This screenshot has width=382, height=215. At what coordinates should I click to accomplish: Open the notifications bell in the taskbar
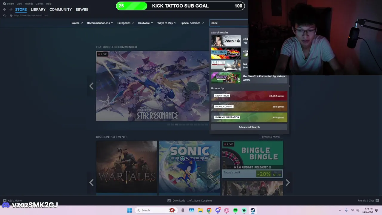pyautogui.click(x=377, y=210)
